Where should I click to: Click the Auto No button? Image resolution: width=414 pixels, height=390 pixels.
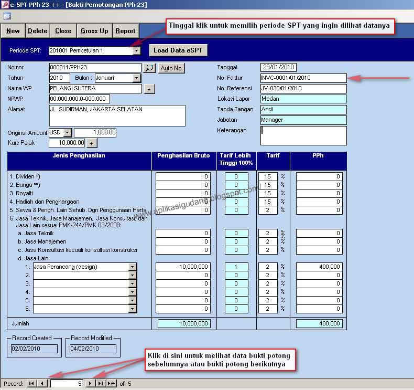click(171, 68)
